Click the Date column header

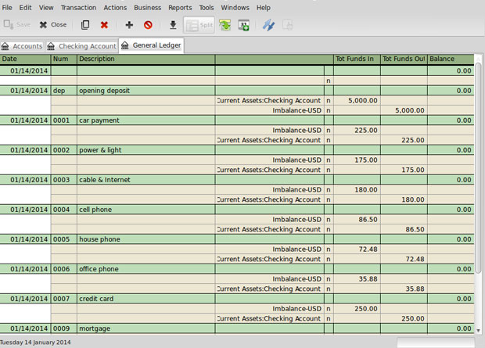click(x=25, y=59)
